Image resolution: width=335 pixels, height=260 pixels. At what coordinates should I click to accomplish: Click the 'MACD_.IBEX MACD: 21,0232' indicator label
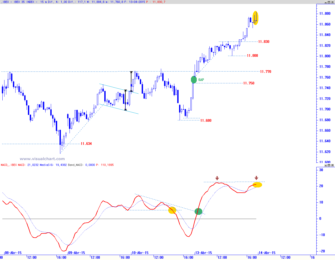[x=20, y=165]
